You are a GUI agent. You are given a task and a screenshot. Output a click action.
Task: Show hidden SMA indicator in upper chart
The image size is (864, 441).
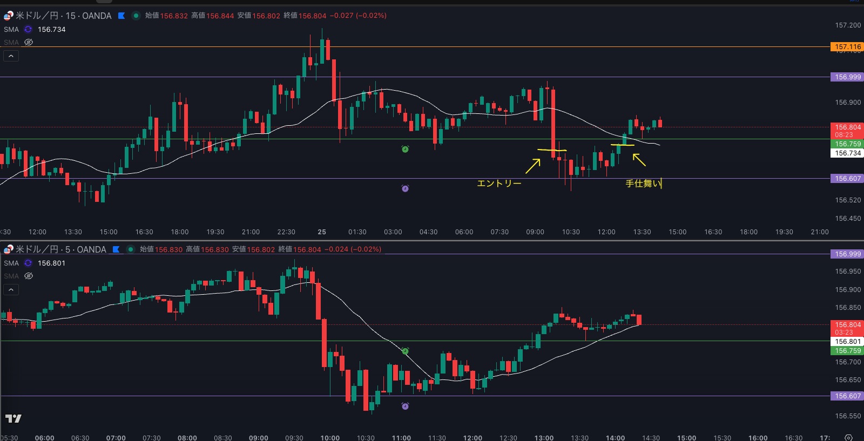click(29, 42)
